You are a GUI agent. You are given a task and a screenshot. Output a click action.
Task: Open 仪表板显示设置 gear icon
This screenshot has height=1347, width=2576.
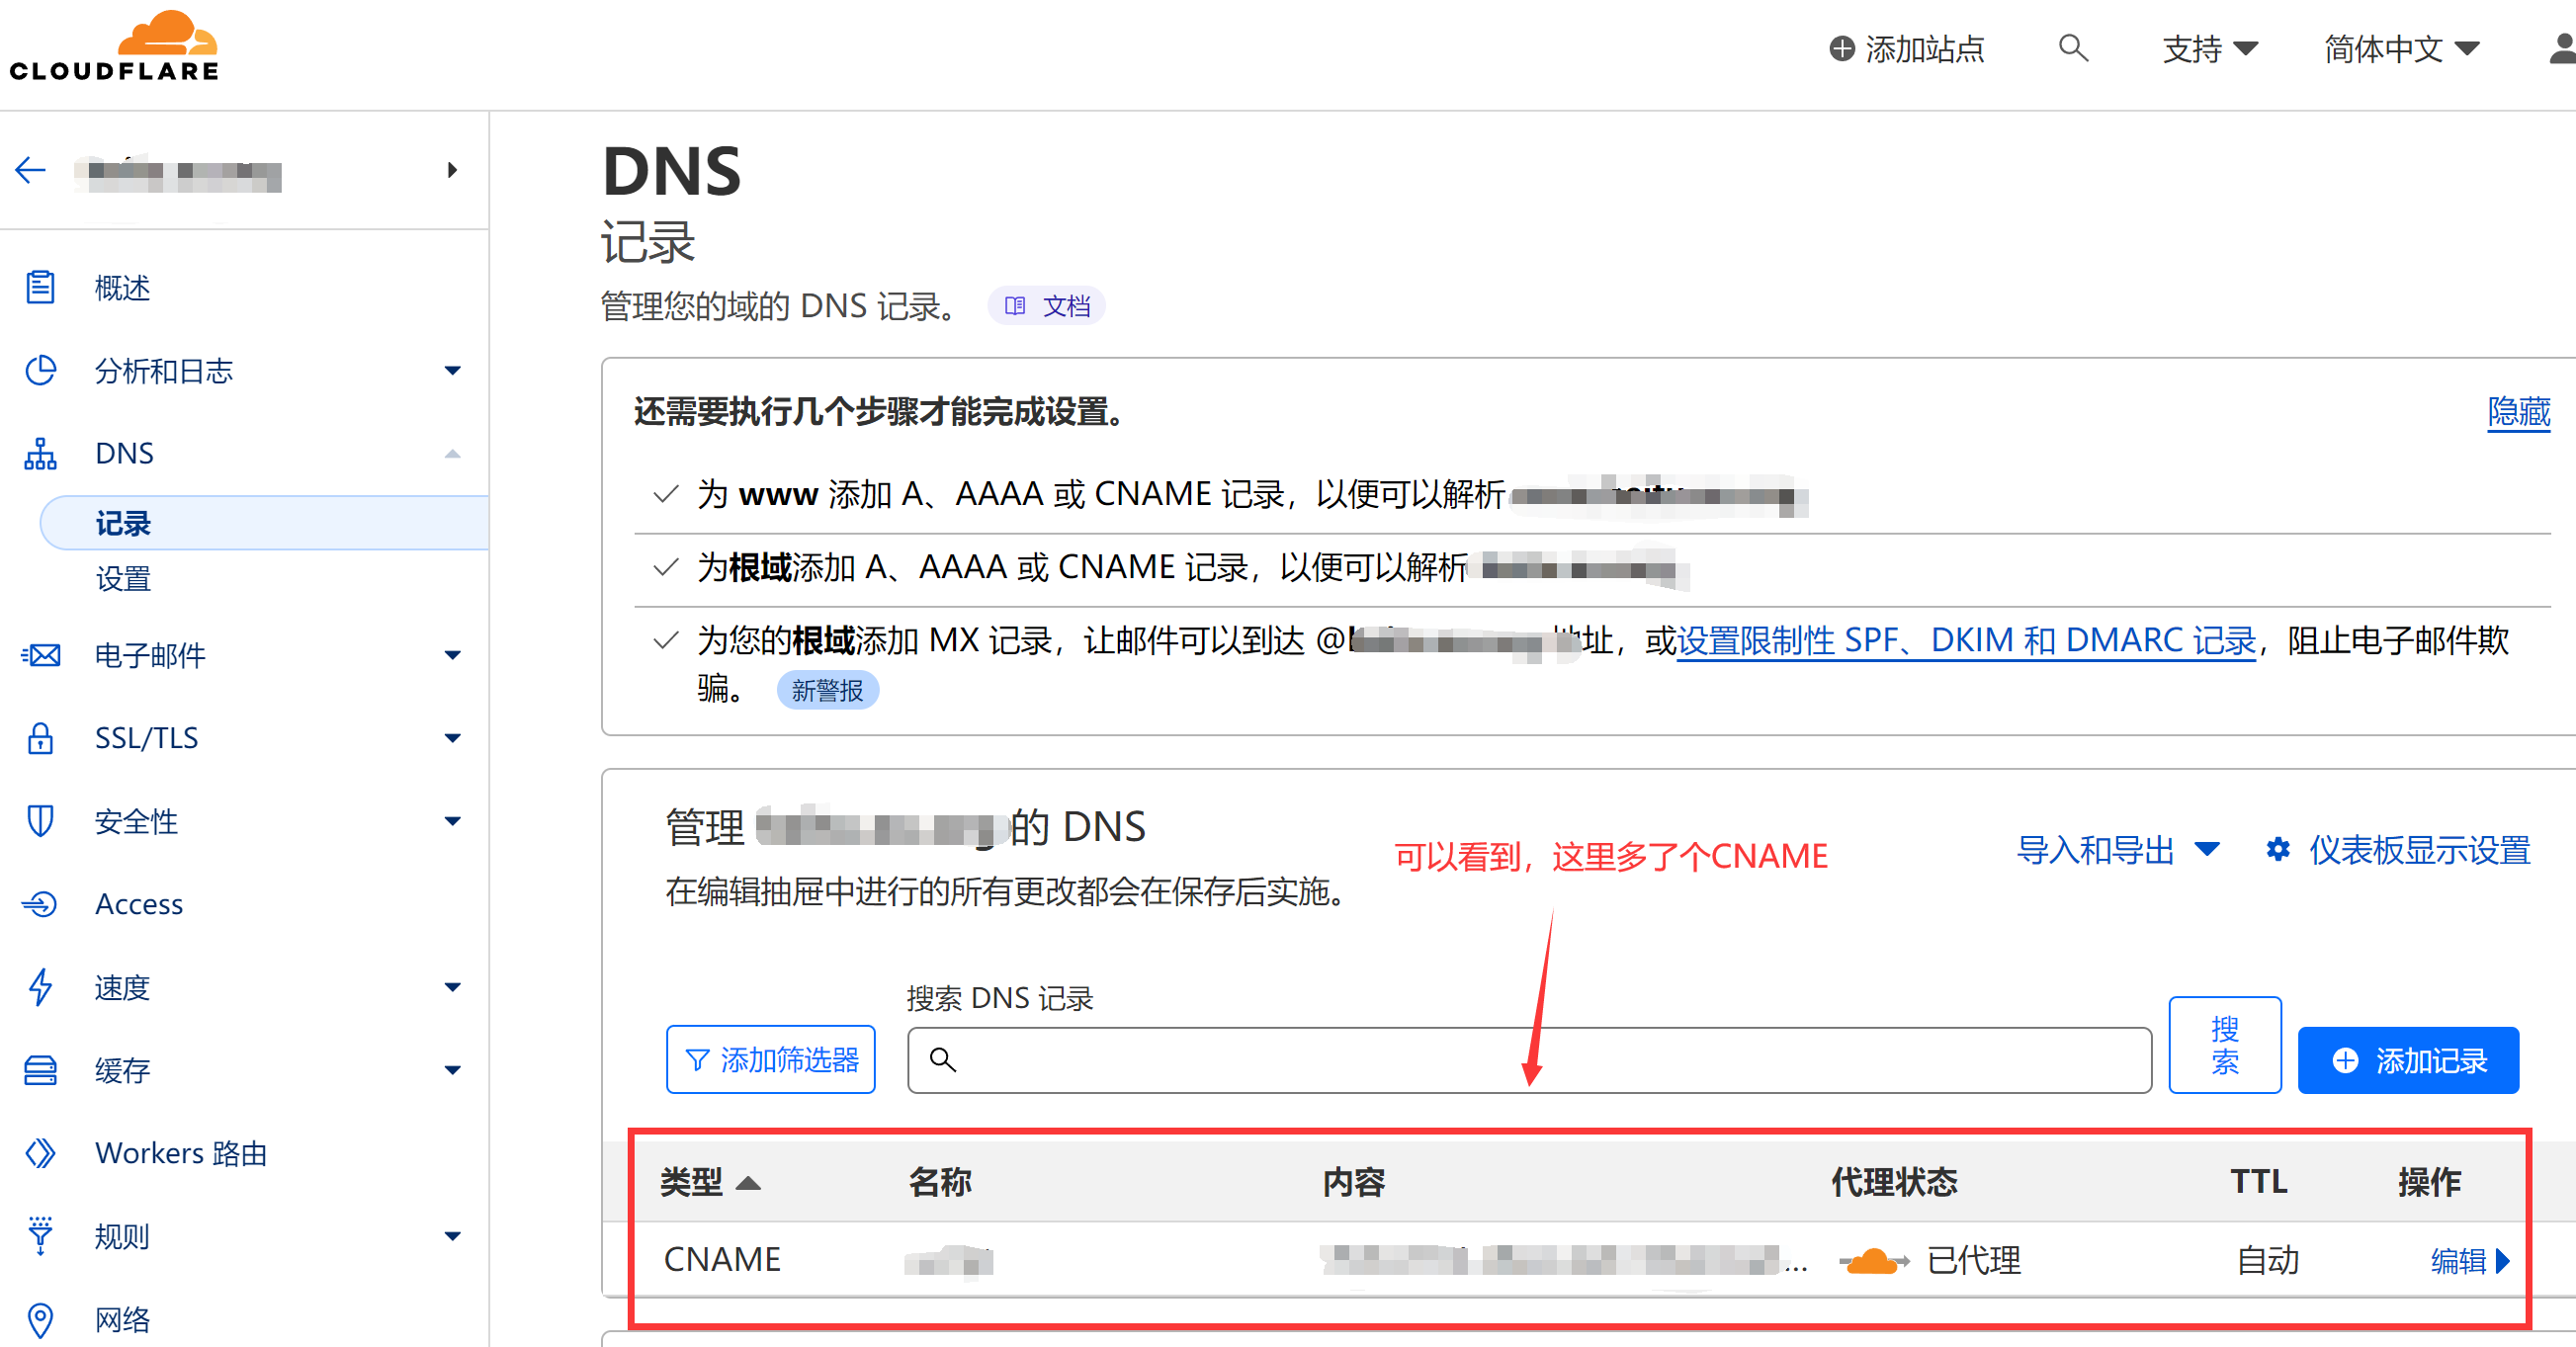click(x=2278, y=849)
